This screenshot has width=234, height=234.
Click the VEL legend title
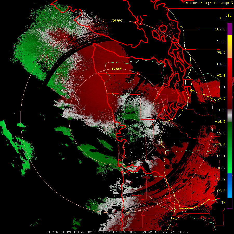[228, 16]
